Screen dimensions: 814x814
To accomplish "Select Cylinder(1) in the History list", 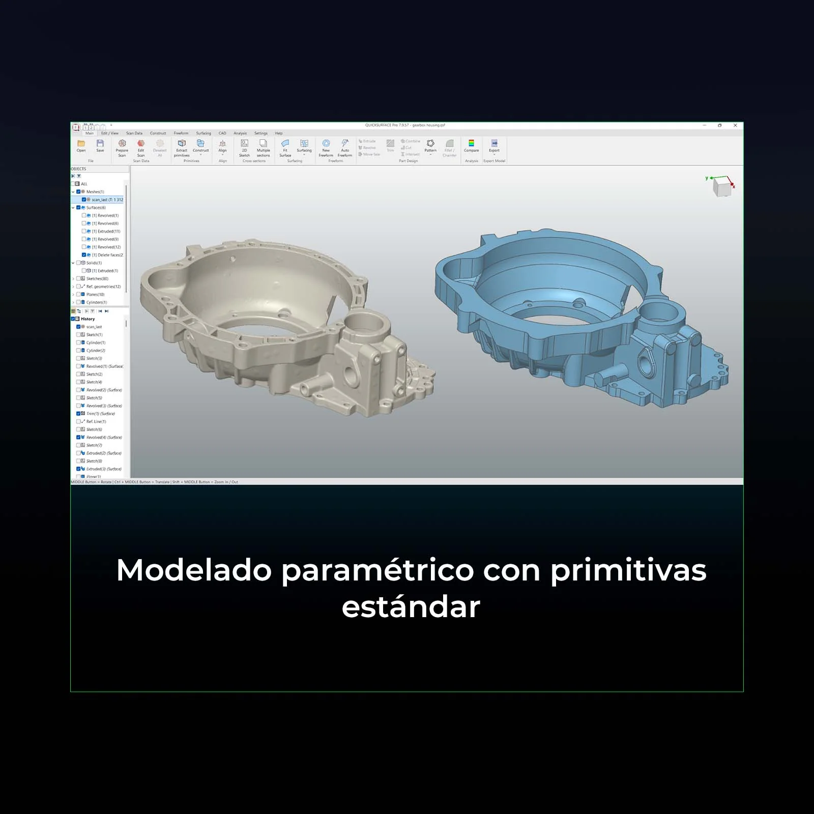I will (96, 342).
